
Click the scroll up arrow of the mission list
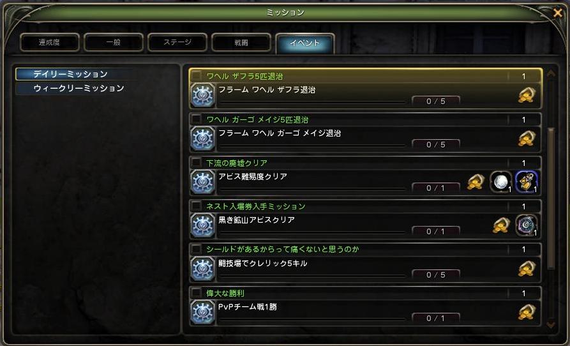click(x=551, y=73)
